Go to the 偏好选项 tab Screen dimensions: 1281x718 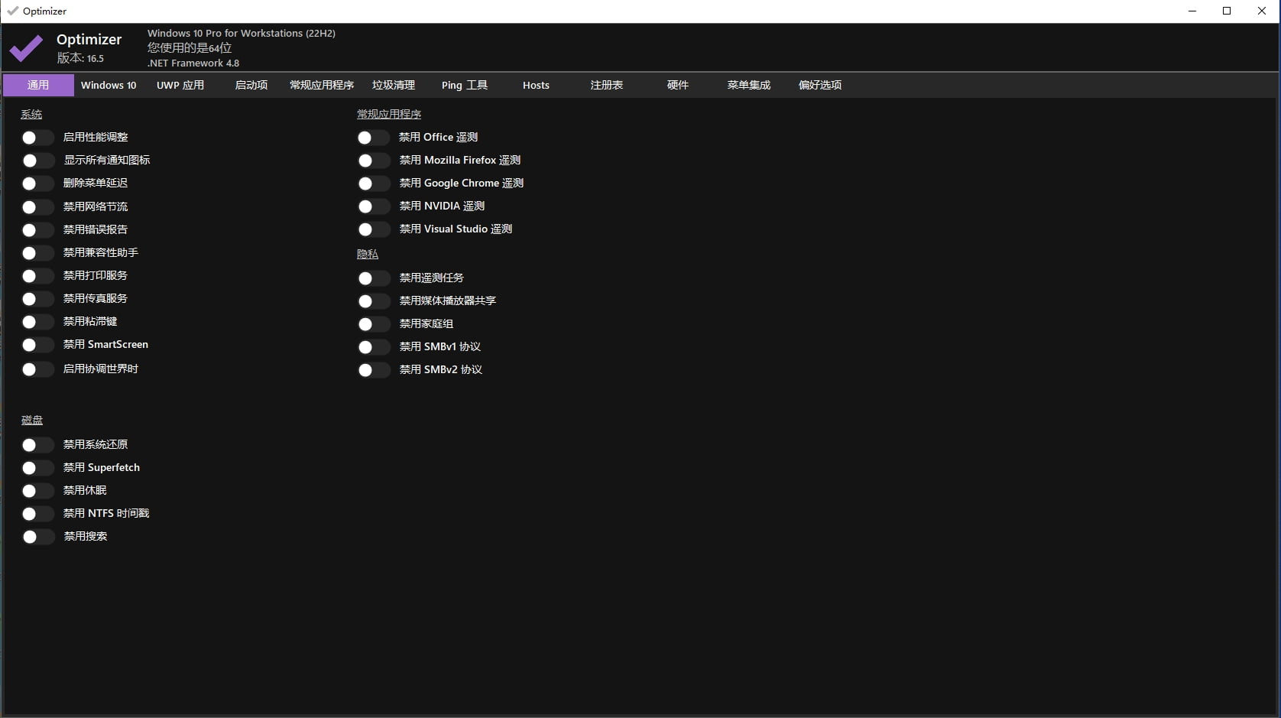820,85
